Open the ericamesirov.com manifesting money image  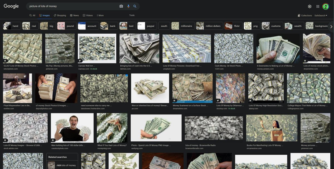(x=272, y=128)
